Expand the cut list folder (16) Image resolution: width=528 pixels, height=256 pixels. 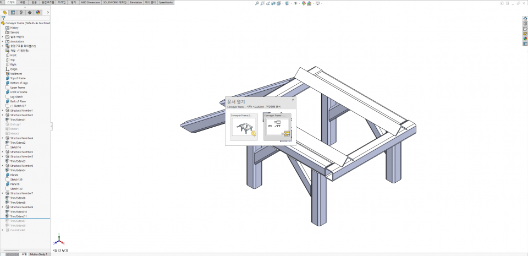point(3,46)
